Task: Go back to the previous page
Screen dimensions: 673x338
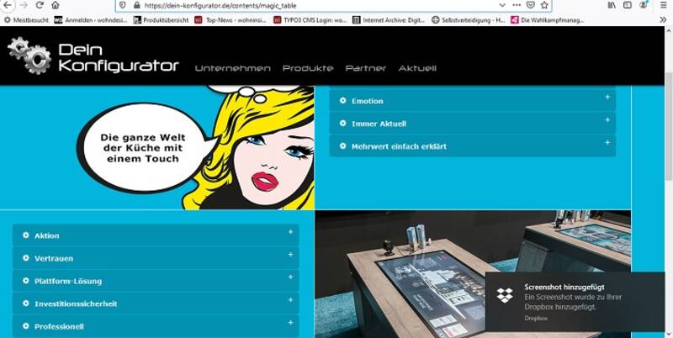Action: coord(8,5)
